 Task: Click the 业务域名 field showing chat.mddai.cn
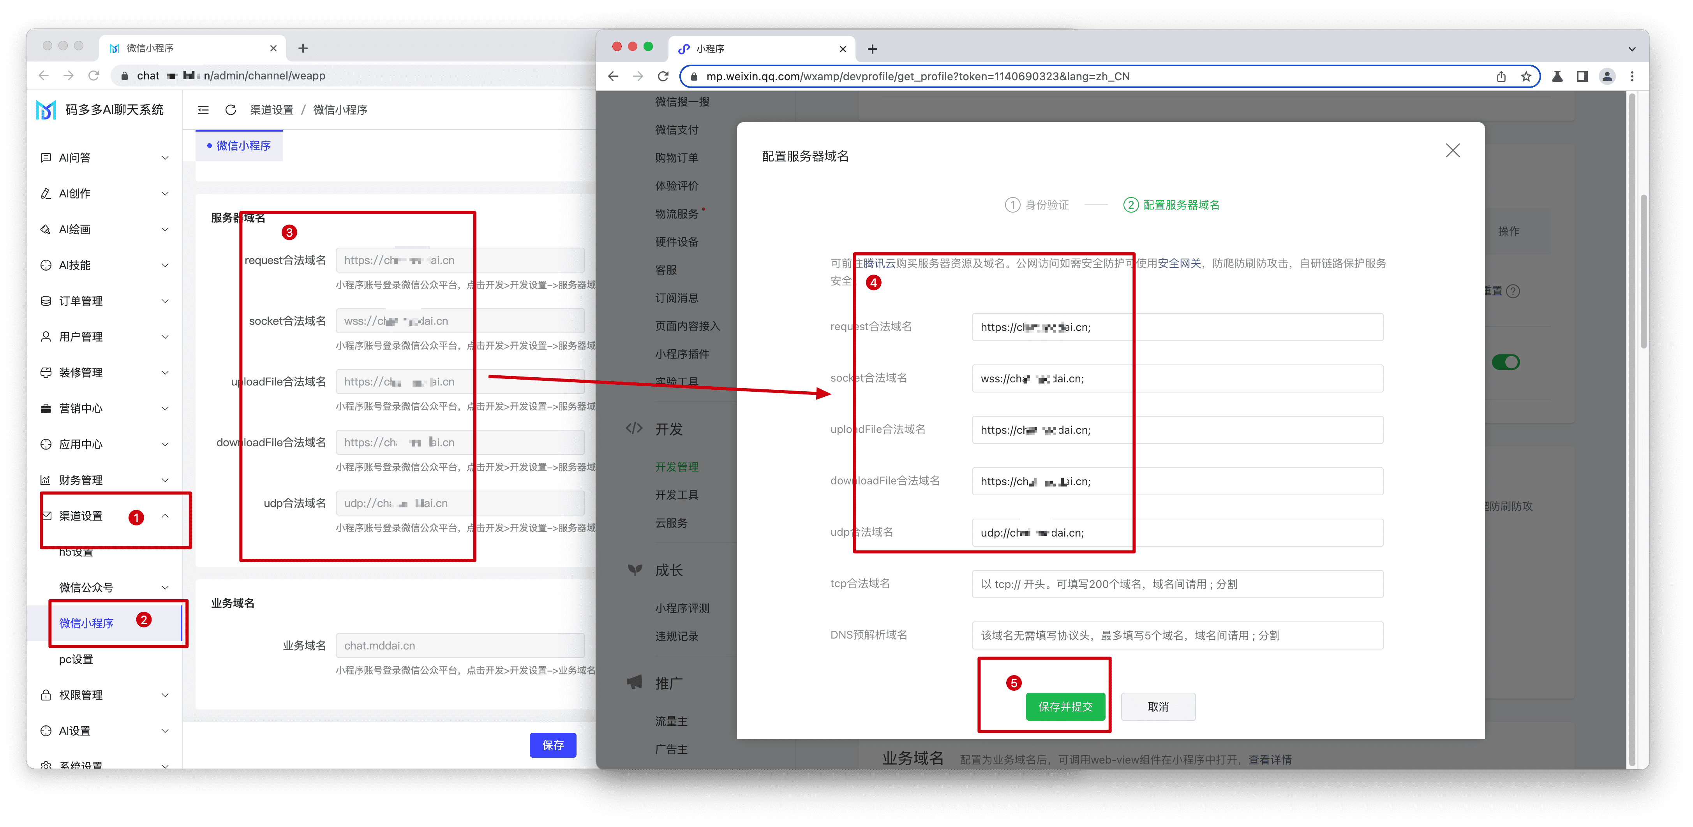(x=459, y=646)
